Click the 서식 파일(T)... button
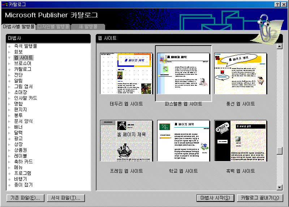Viewport: 289px width, 207px height. point(66,198)
